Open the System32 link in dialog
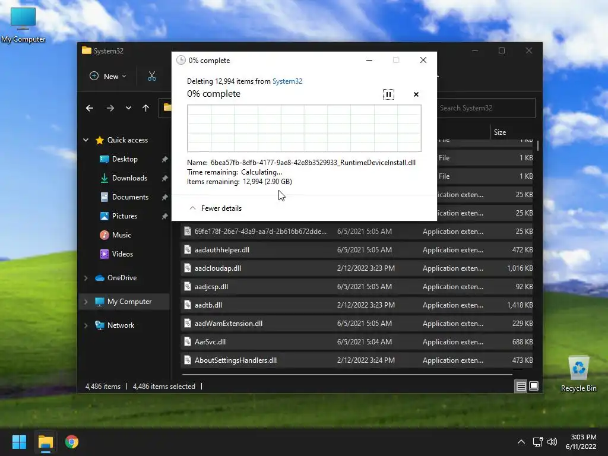The image size is (608, 456). (x=287, y=81)
